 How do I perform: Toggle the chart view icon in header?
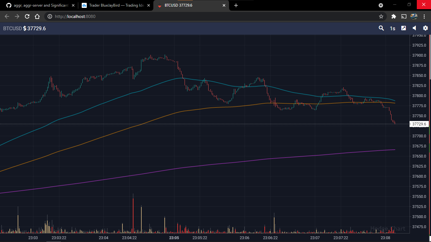point(404,28)
